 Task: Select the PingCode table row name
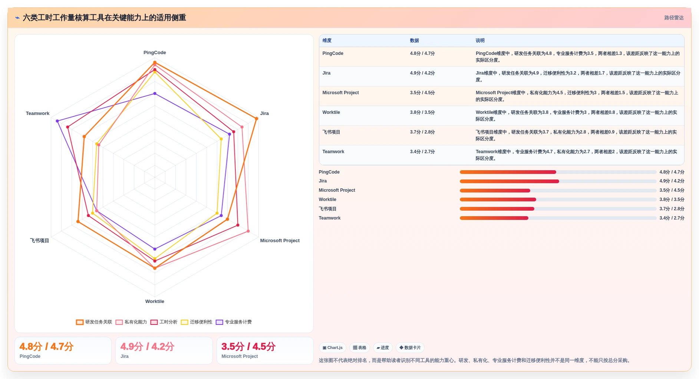pos(333,53)
